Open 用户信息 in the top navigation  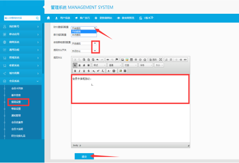tap(63, 18)
